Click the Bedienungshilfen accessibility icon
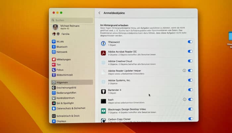The image size is (232, 133). click(54, 93)
